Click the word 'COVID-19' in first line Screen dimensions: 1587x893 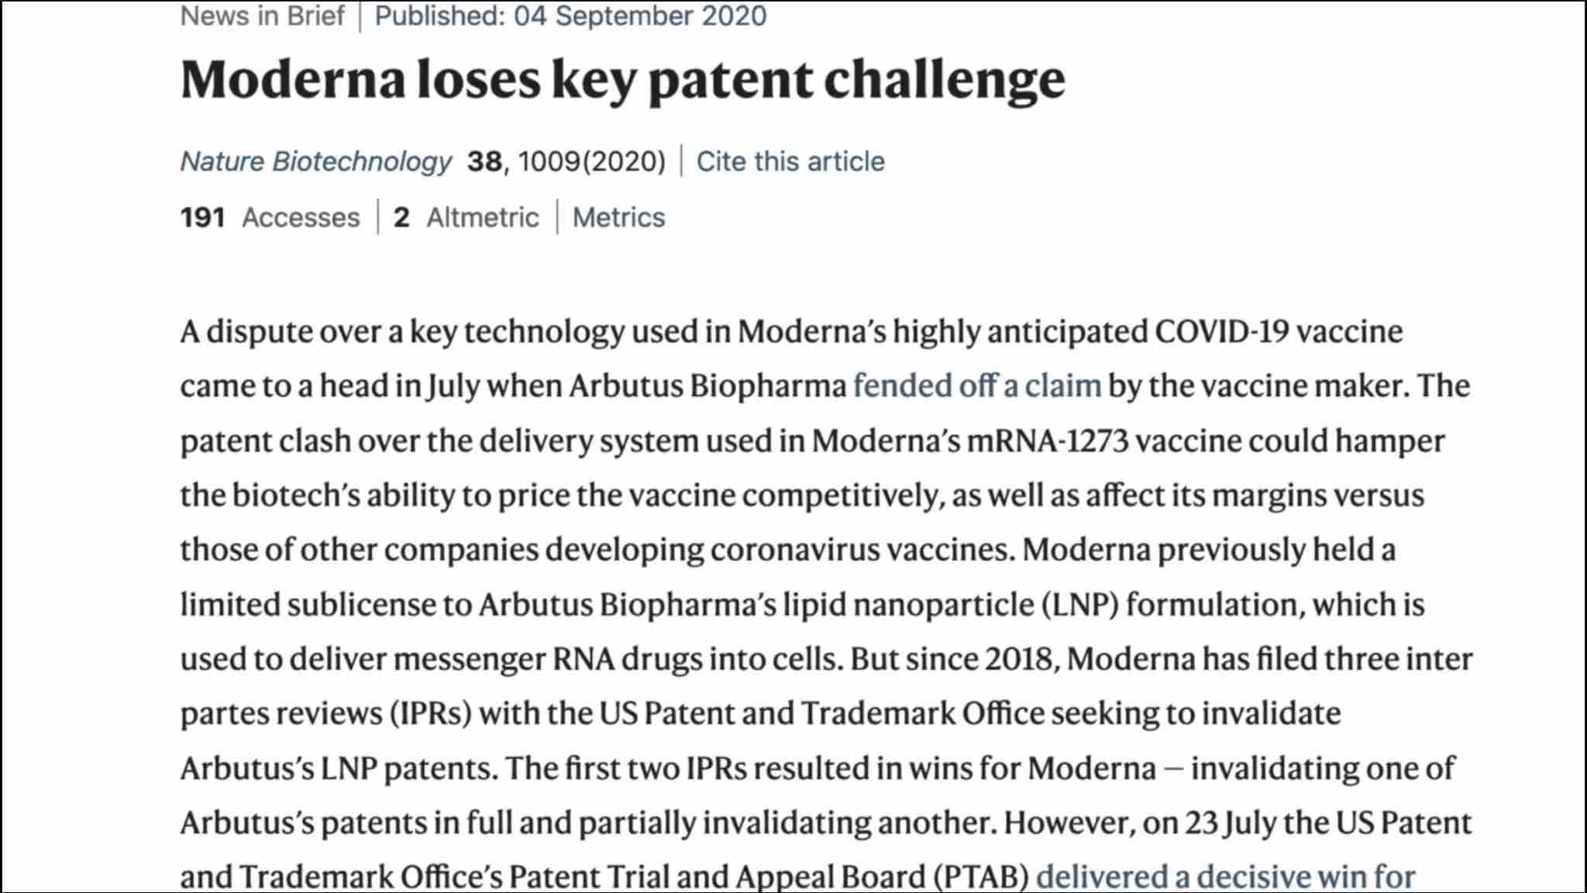click(1221, 331)
